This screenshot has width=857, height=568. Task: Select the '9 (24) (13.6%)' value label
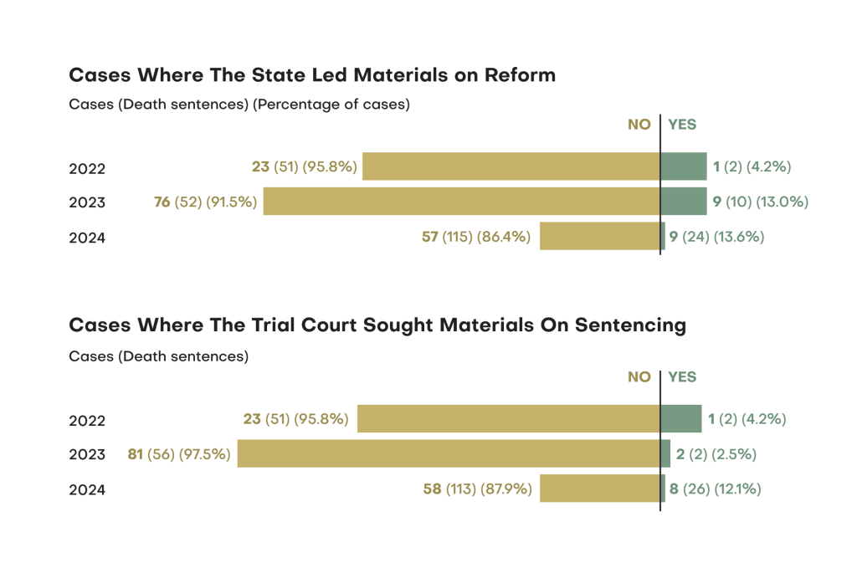pos(716,237)
